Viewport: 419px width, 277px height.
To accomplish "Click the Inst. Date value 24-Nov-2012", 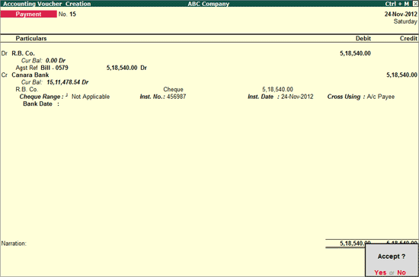I will (297, 97).
